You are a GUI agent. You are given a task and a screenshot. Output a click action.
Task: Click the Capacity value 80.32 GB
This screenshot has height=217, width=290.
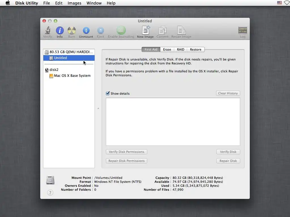point(198,178)
